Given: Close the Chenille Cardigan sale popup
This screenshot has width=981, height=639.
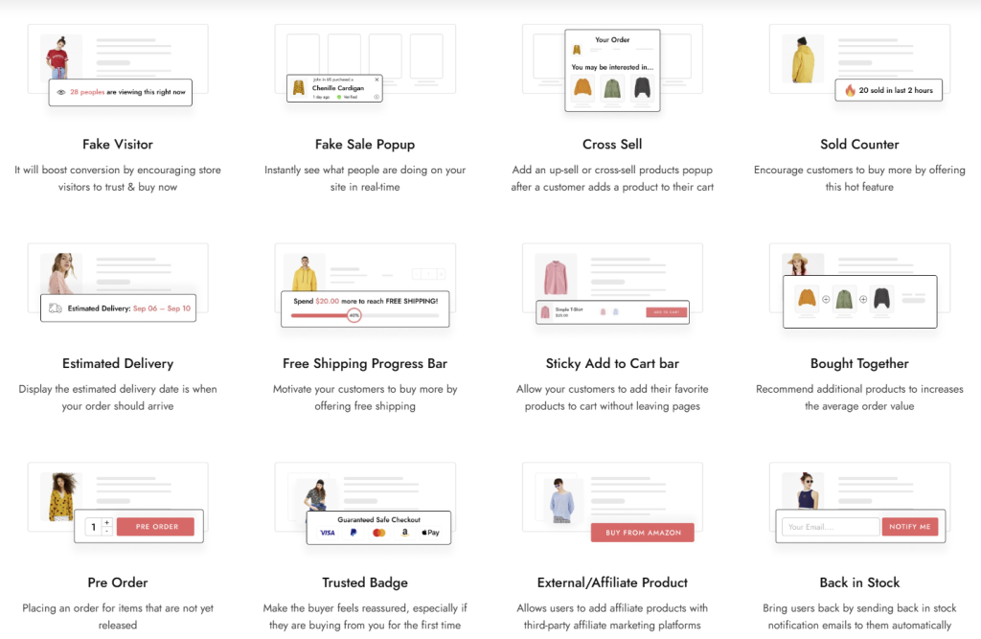Looking at the screenshot, I should point(377,80).
